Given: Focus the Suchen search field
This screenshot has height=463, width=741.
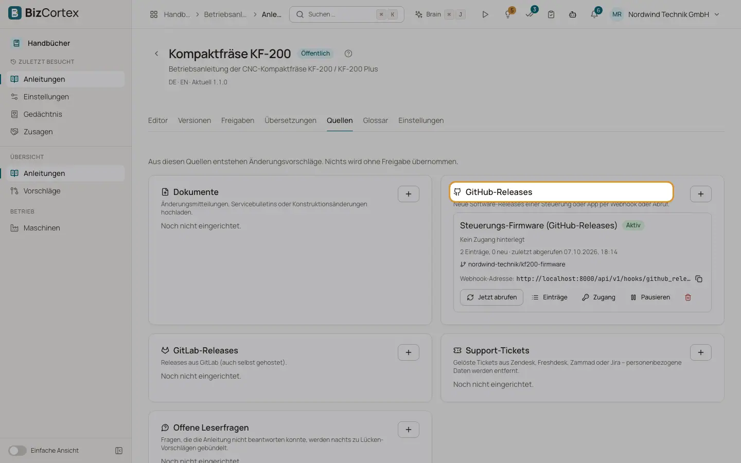Looking at the screenshot, I should click(x=347, y=14).
